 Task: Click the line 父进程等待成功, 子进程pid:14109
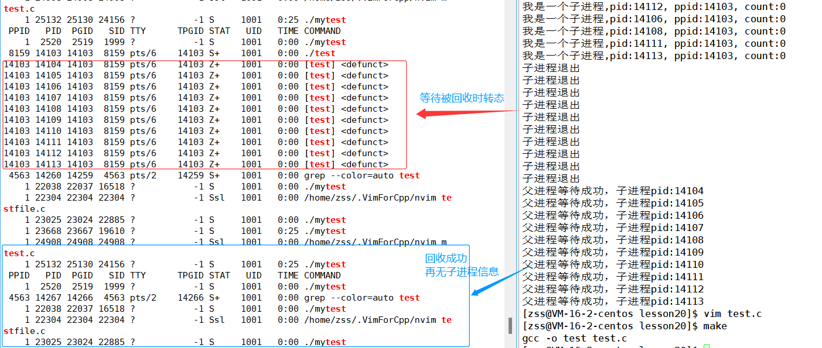click(613, 252)
